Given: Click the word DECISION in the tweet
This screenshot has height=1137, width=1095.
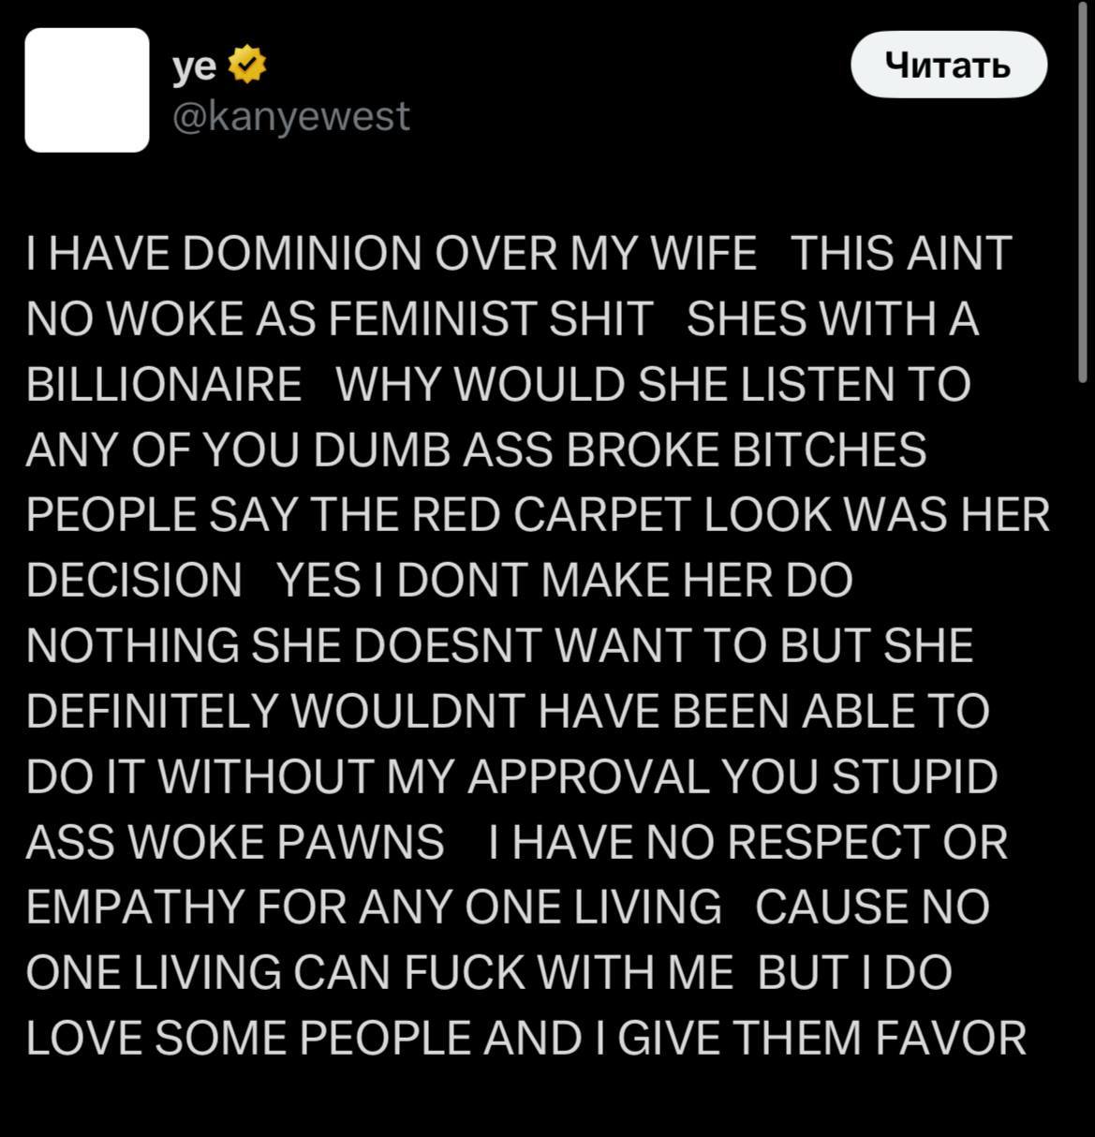Looking at the screenshot, I should (x=134, y=582).
